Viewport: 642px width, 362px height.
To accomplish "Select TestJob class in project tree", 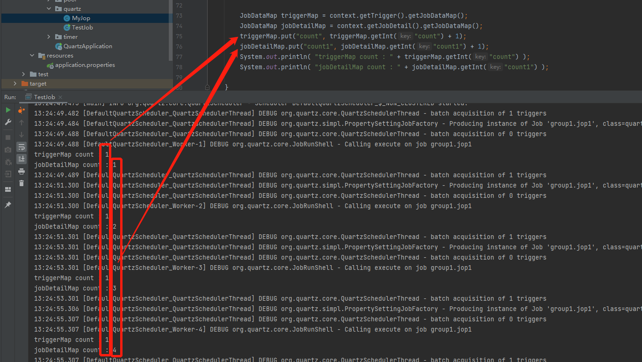I will pos(82,28).
